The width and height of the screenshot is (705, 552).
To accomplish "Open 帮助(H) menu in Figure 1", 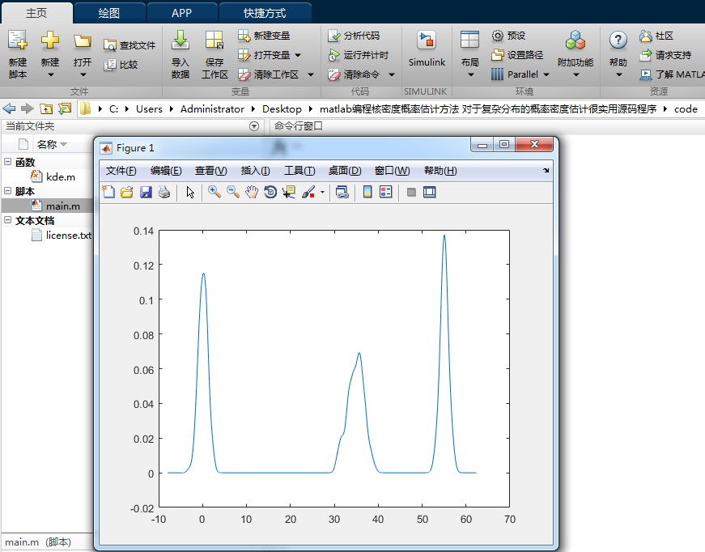I will click(440, 171).
